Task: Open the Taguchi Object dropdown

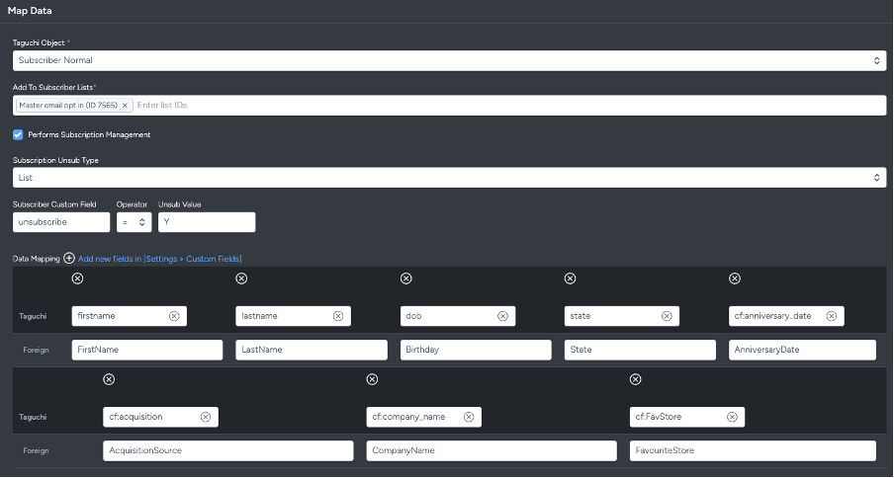Action: (x=449, y=61)
